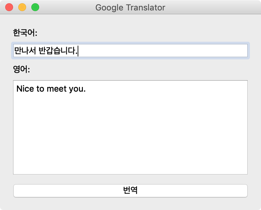Image resolution: width=261 pixels, height=210 pixels.
Task: Click blank right side of Korean input
Action: (x=163, y=51)
